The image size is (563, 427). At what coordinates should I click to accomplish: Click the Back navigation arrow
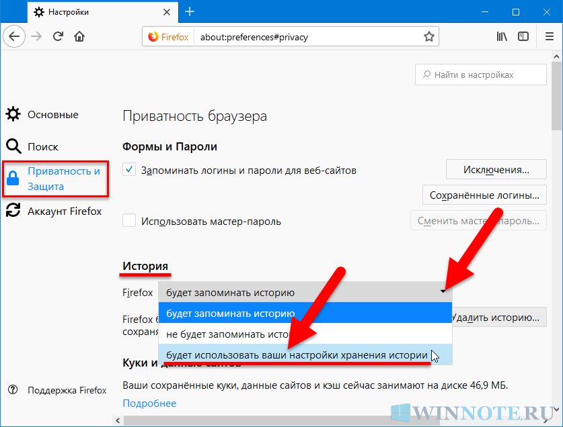click(x=15, y=36)
